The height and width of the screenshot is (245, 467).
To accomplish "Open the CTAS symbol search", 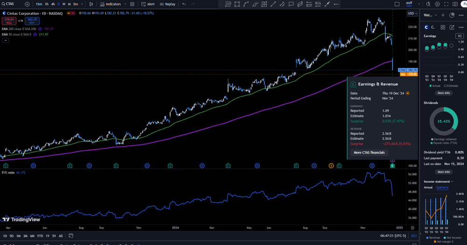I will click(x=8, y=4).
